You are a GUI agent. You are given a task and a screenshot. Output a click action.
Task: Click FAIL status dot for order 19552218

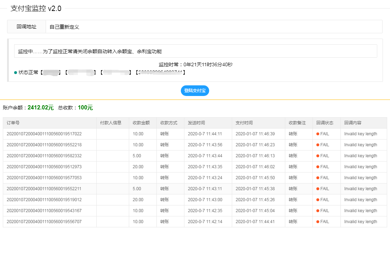click(317, 145)
